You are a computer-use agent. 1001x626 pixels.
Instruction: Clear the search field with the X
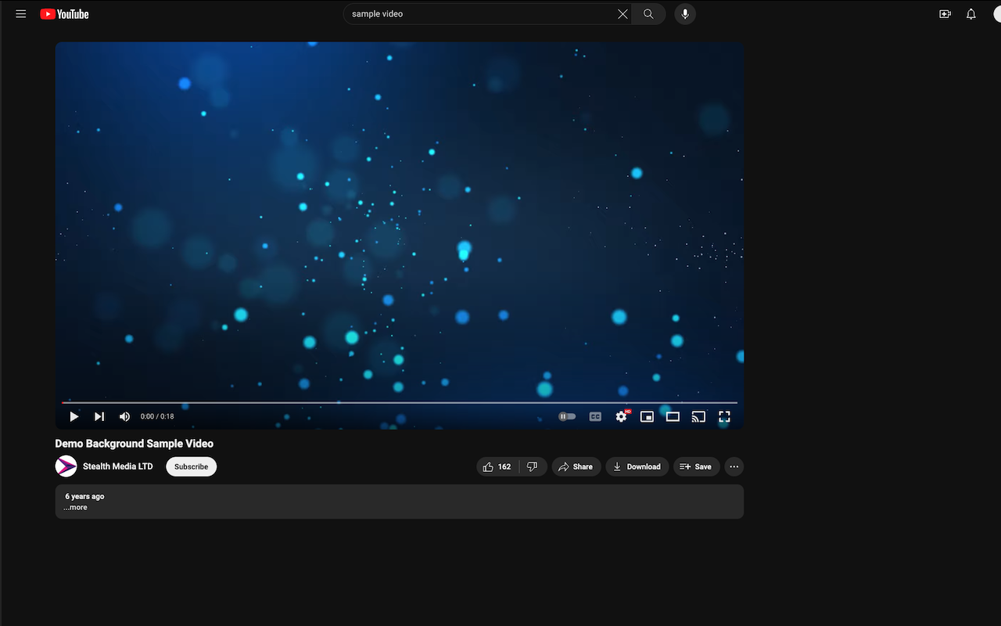[x=622, y=13]
